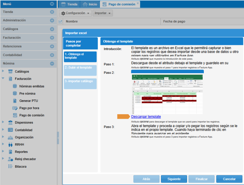Switch to the Inicio tab
244x185 pixels.
tap(90, 4)
